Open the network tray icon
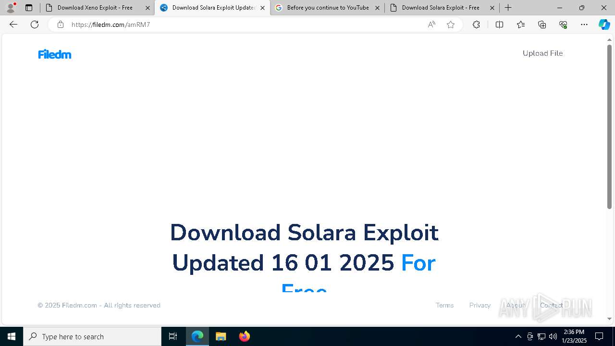Screen dimensions: 615x346 pyautogui.click(x=541, y=336)
